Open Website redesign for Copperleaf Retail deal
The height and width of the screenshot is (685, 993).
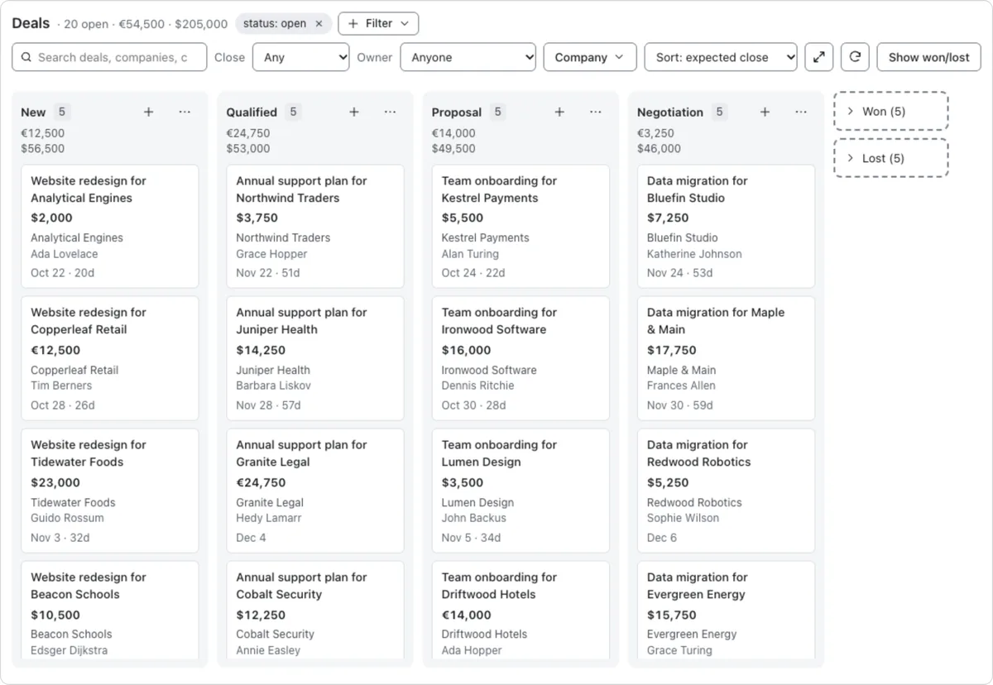(x=110, y=358)
